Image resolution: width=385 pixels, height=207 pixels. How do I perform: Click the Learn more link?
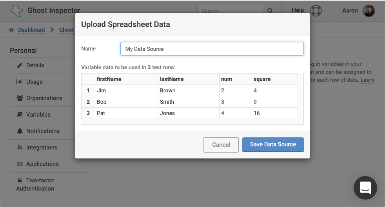tap(367, 80)
